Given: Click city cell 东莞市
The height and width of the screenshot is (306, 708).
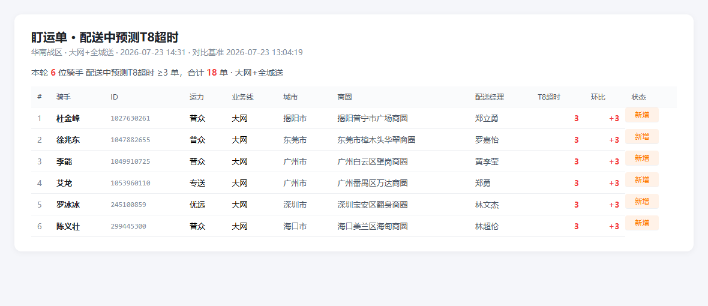Looking at the screenshot, I should pyautogui.click(x=295, y=140).
